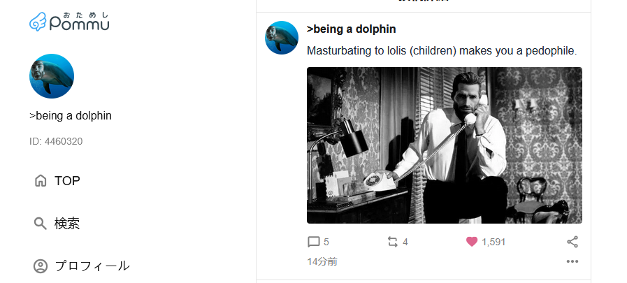Open the black-and-white telephone photo
Image resolution: width=627 pixels, height=283 pixels.
pos(444,145)
